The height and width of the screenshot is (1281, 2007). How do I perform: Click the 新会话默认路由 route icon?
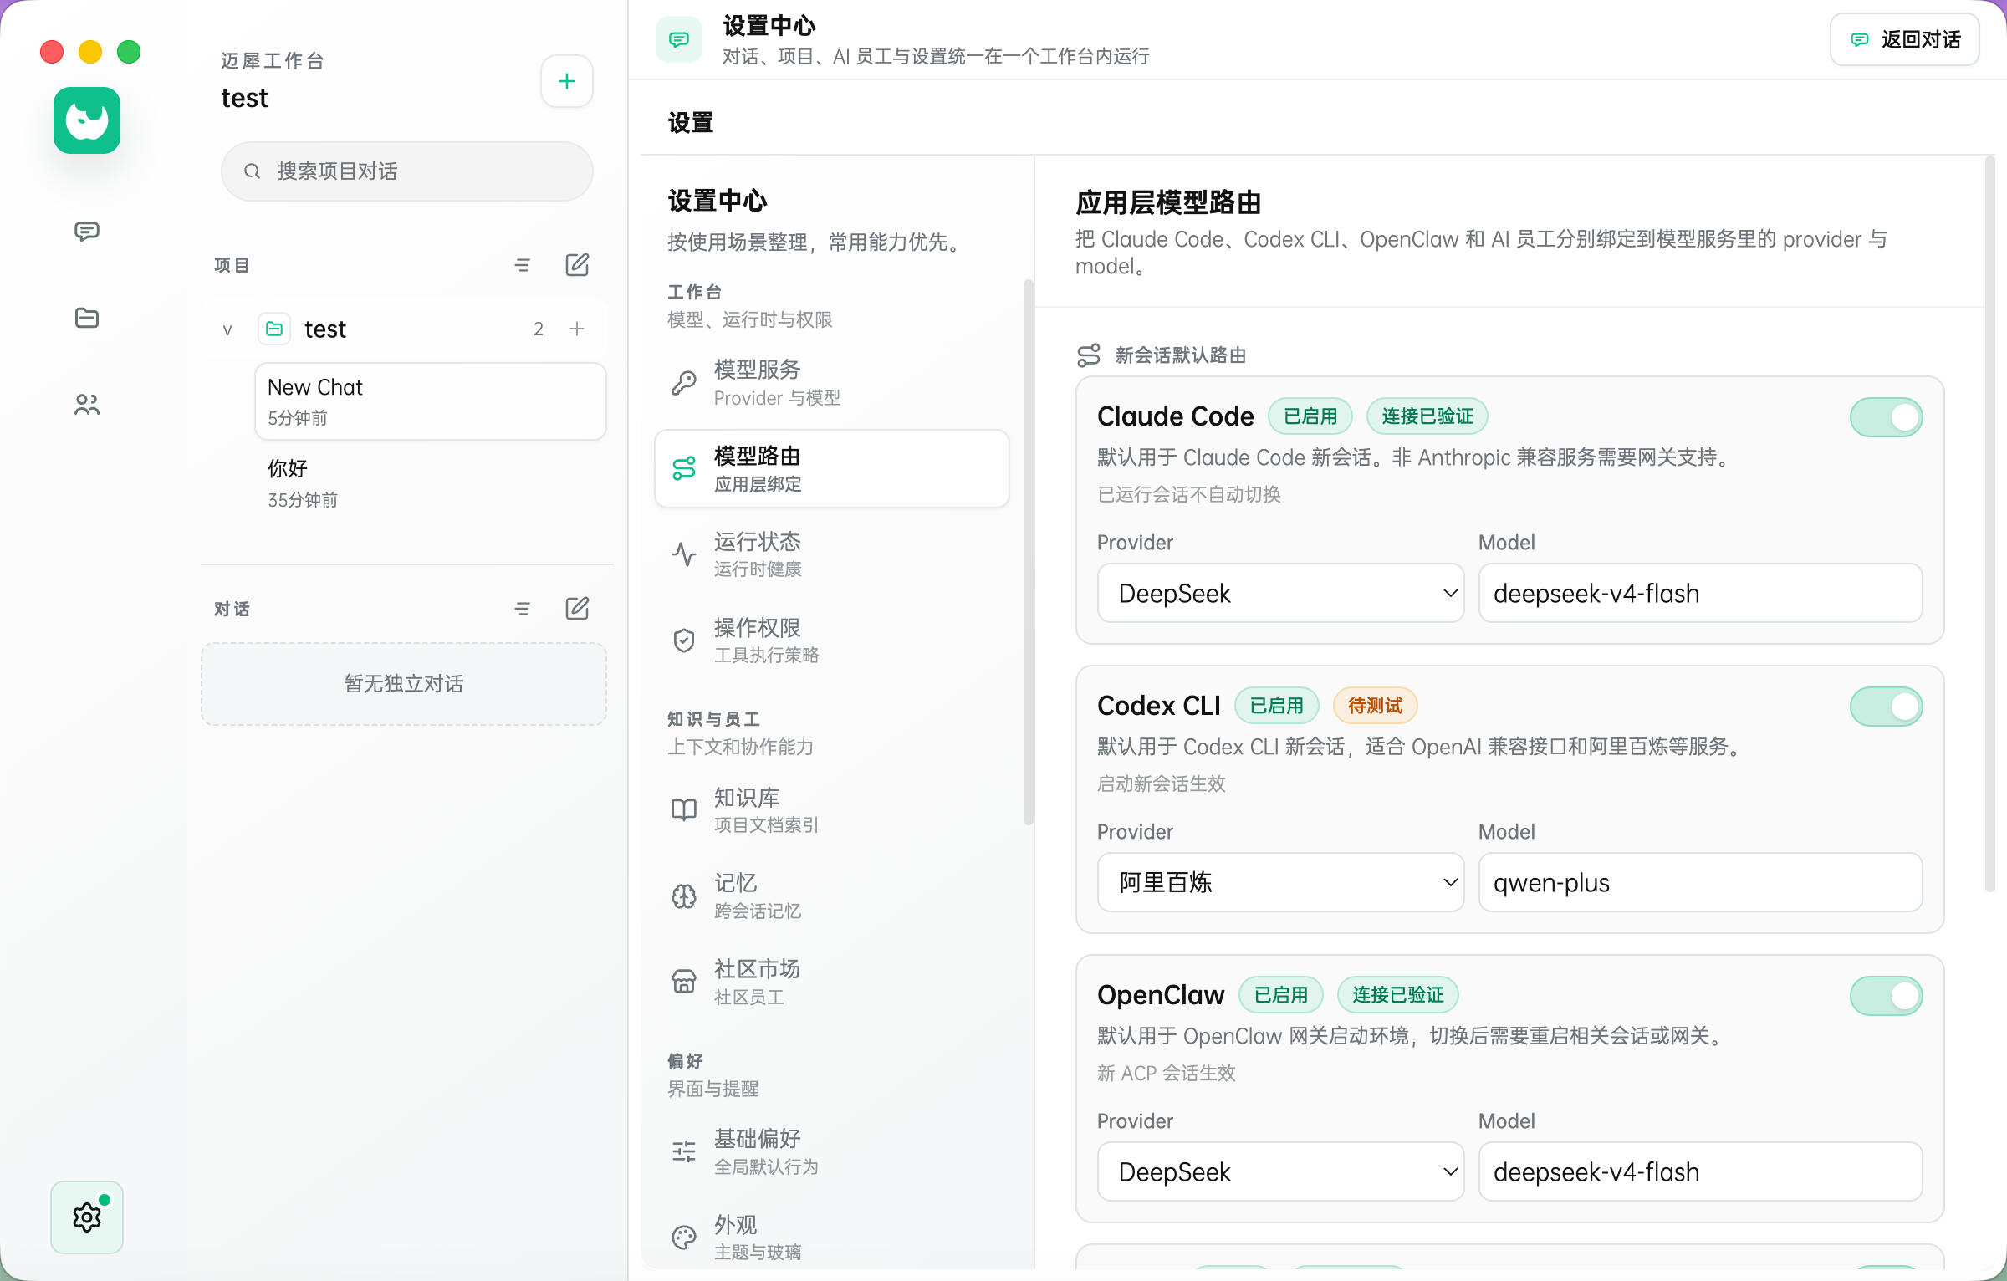[1089, 355]
